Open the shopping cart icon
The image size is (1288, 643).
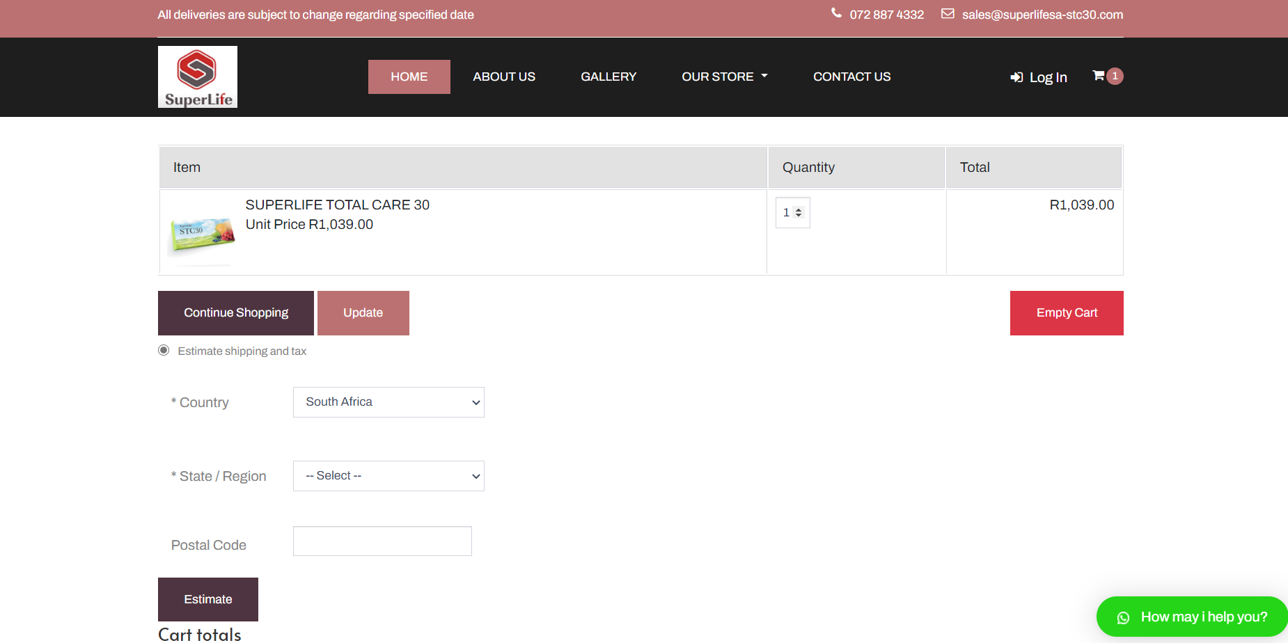click(1098, 76)
